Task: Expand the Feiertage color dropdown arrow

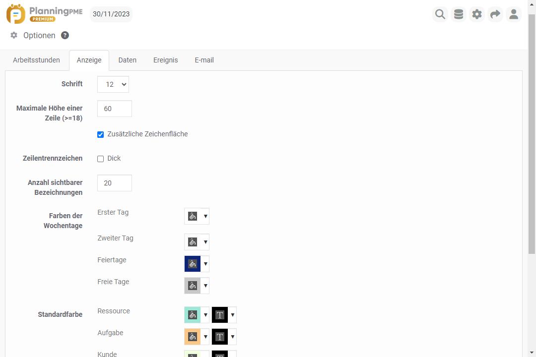Action: [205, 264]
